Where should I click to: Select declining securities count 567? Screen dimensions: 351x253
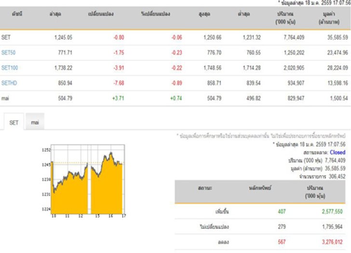[x=282, y=242]
